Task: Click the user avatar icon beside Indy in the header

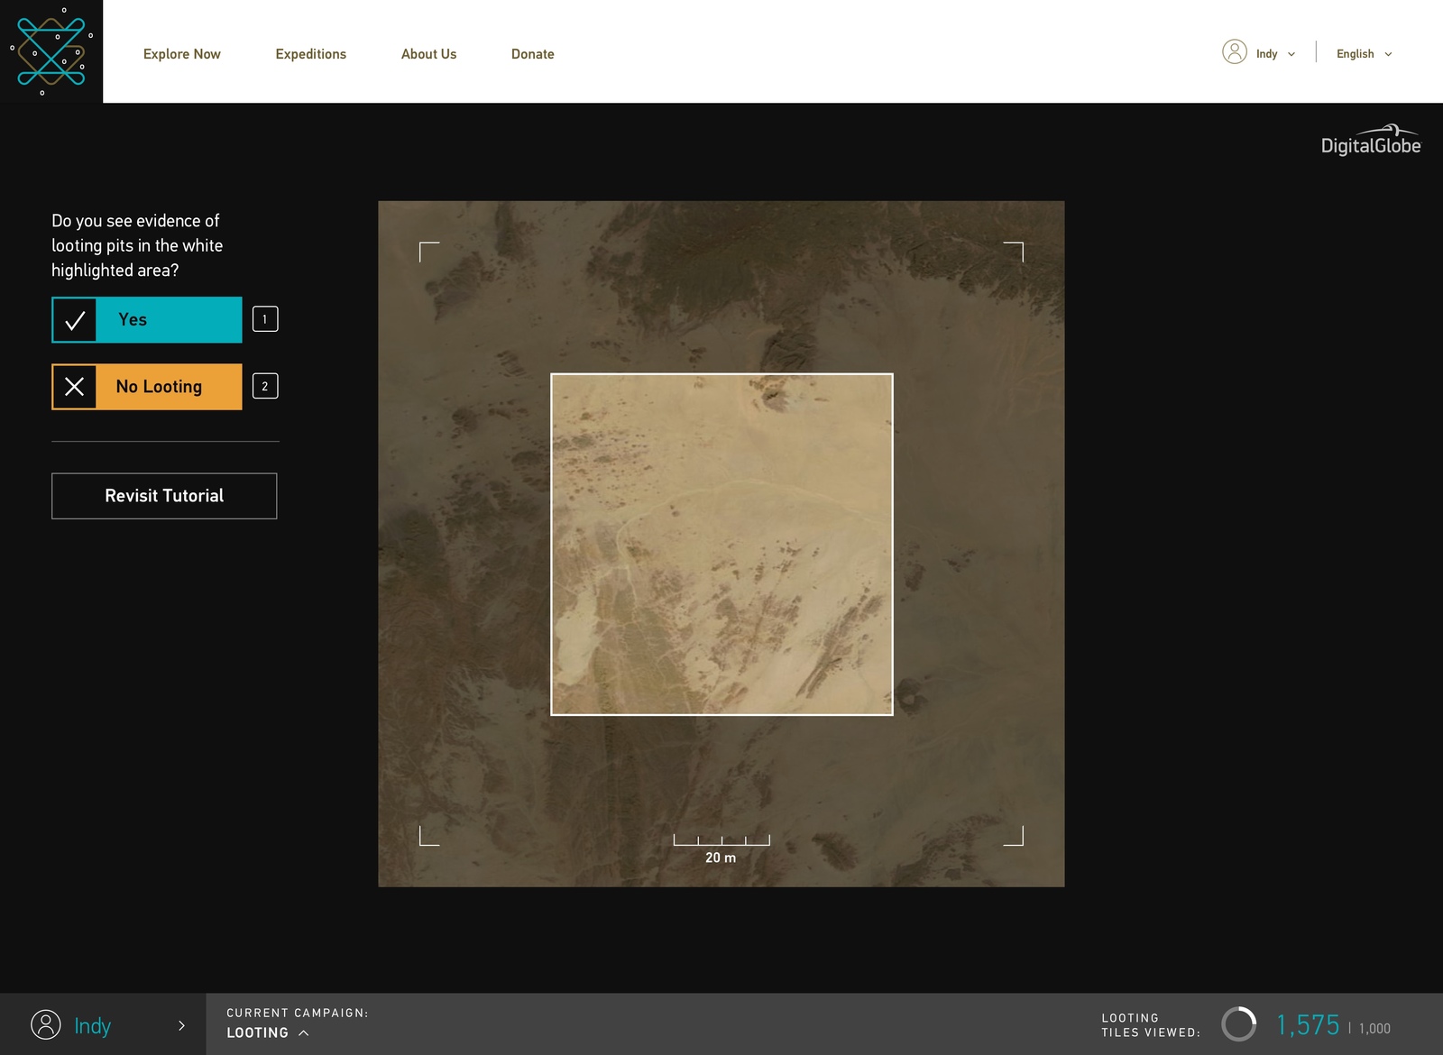Action: [1235, 53]
